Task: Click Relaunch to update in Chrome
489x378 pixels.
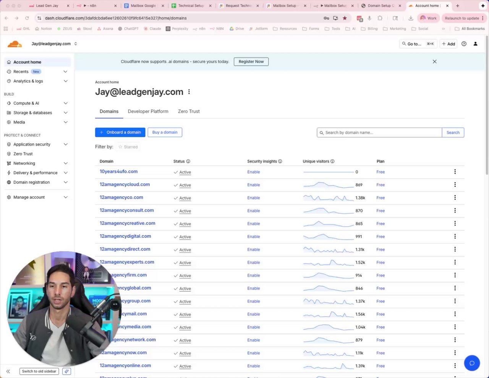Action: 464,18
